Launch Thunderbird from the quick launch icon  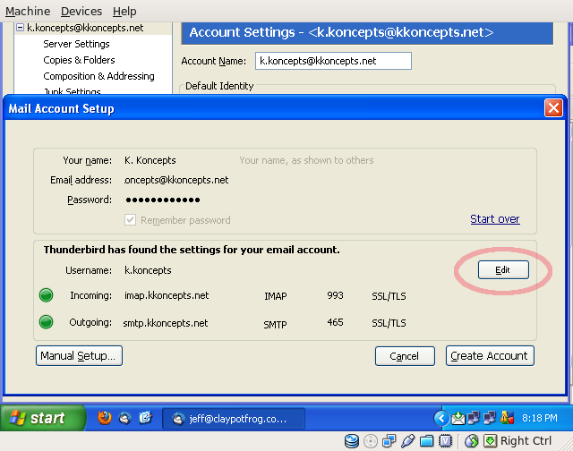[x=125, y=418]
